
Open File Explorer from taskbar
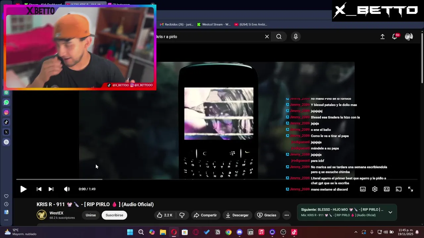[163, 232]
